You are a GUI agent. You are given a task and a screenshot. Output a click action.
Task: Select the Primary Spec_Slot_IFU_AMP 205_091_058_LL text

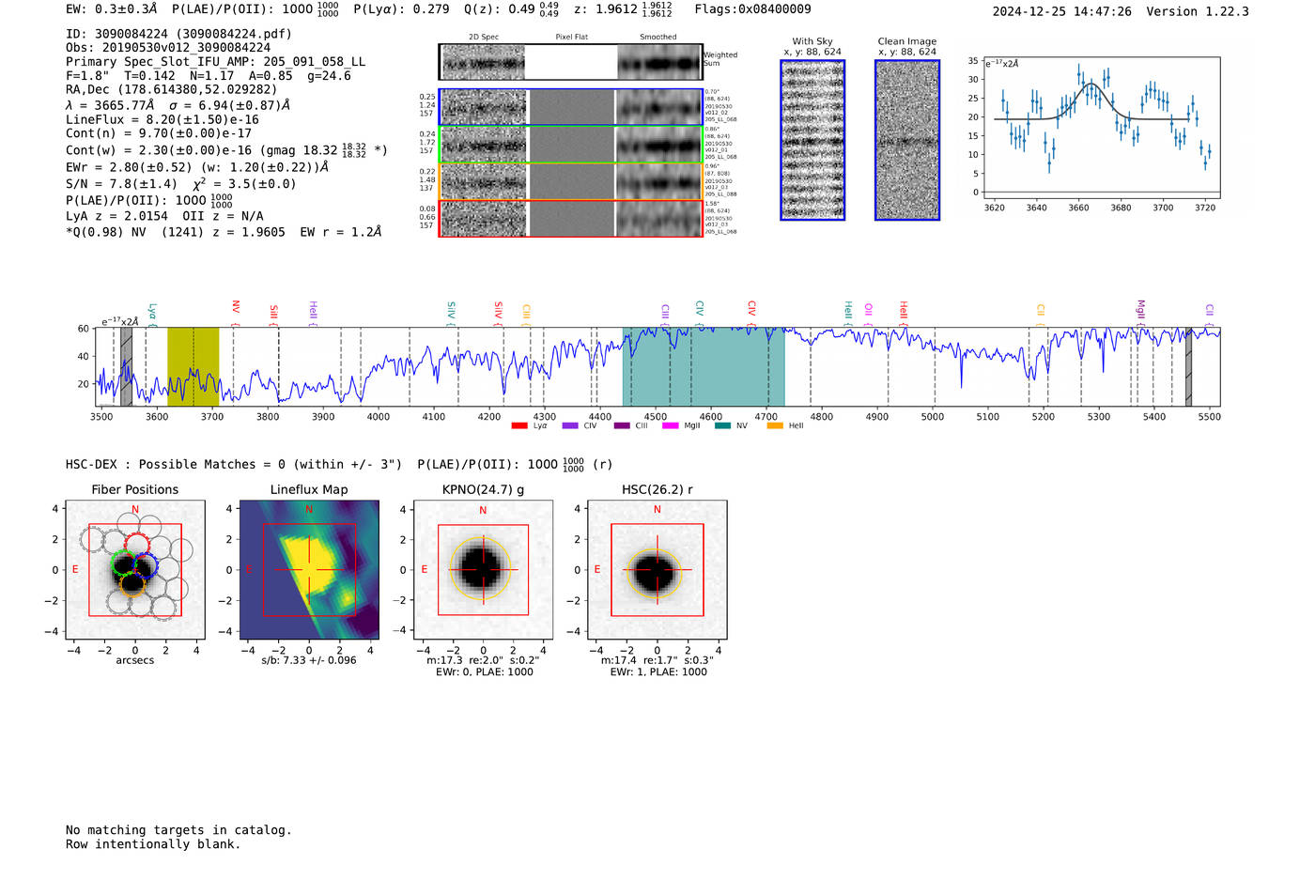click(216, 62)
